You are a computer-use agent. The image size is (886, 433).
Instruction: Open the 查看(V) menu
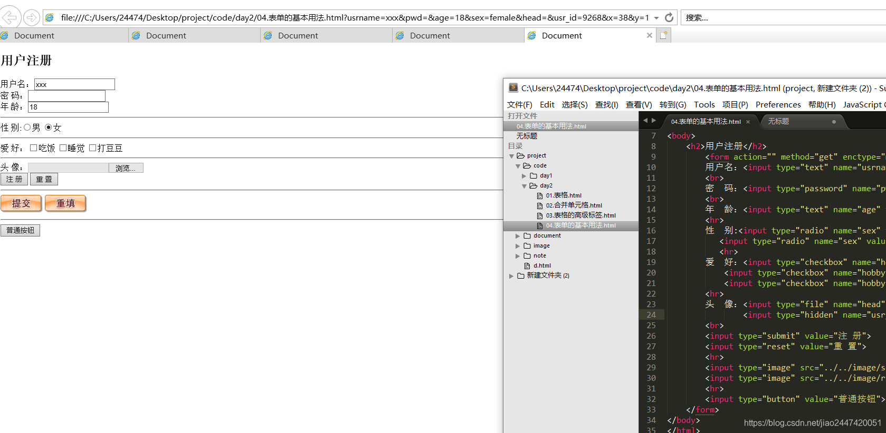[639, 105]
